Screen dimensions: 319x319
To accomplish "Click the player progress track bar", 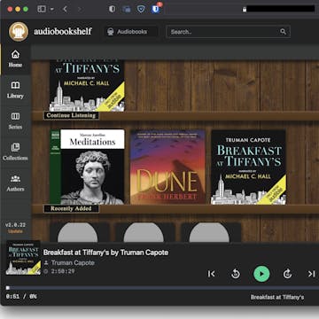I will 162,288.
